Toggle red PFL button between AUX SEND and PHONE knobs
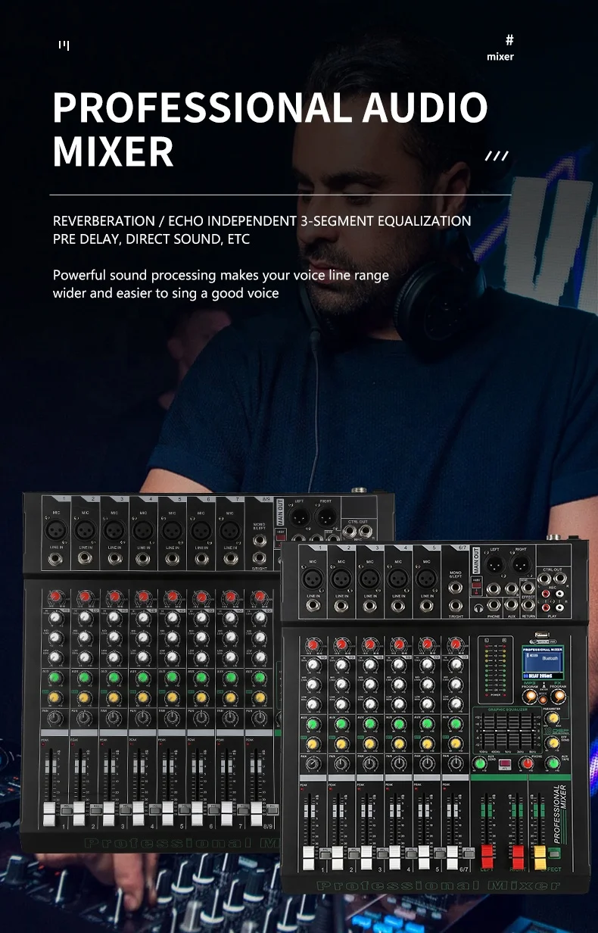 click(505, 764)
